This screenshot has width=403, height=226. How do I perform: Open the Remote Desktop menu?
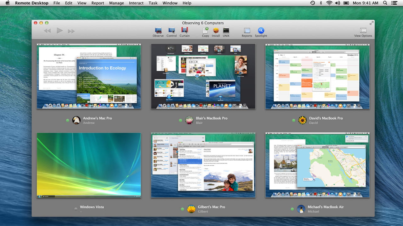pyautogui.click(x=32, y=3)
